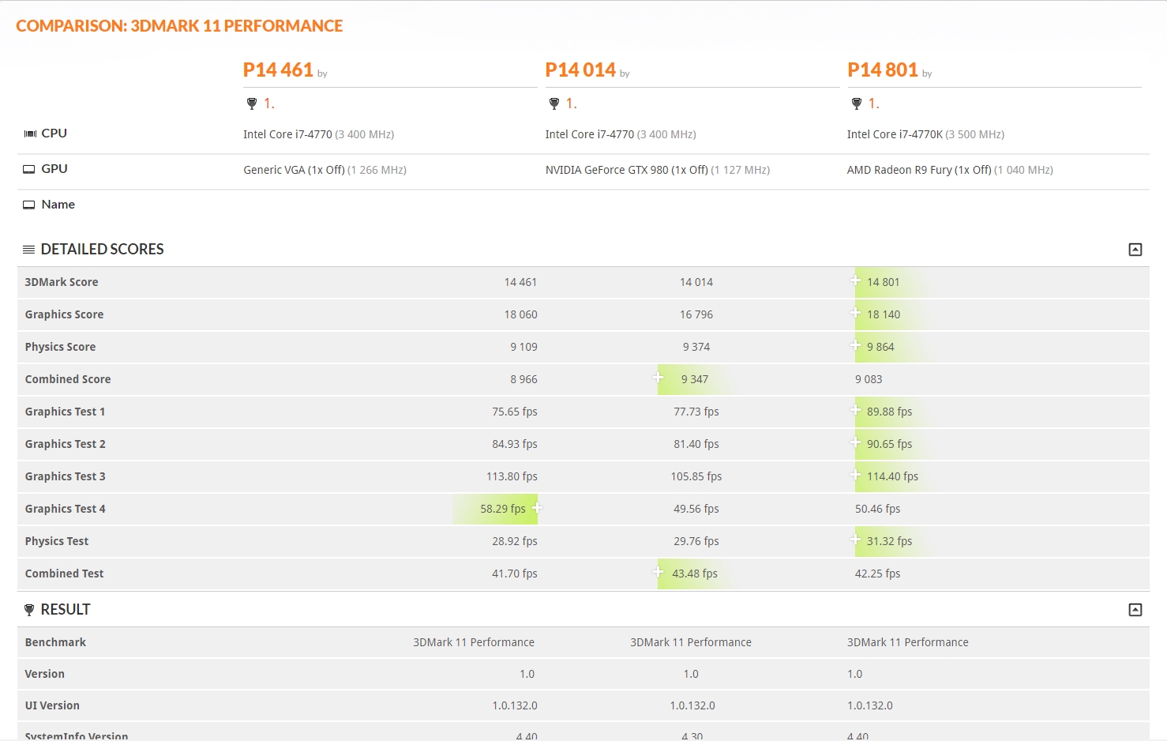Select the NVIDIA GeForce GTX 980 GPU text
This screenshot has height=741, width=1167.
(626, 170)
